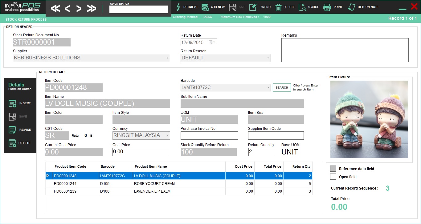This screenshot has height=224, width=421.
Task: Select the LAVENDER LIP BALM row
Action: [179, 191]
